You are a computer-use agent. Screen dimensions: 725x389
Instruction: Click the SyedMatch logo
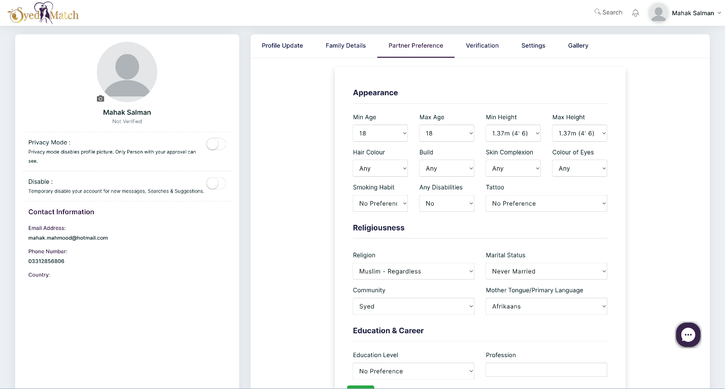pos(44,13)
